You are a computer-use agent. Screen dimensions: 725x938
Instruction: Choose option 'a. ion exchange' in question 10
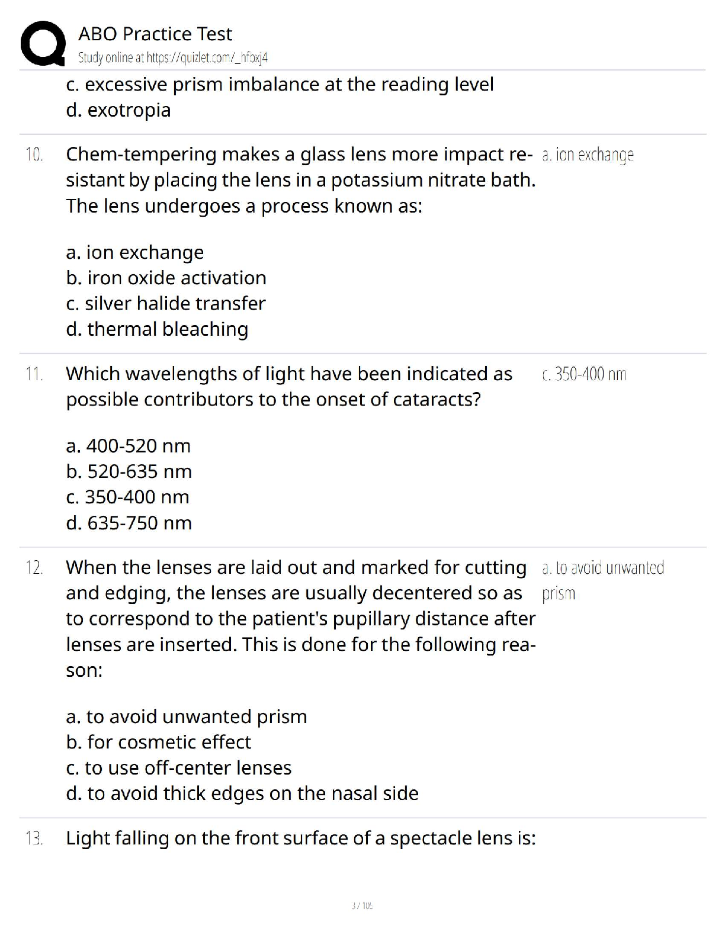pos(135,252)
